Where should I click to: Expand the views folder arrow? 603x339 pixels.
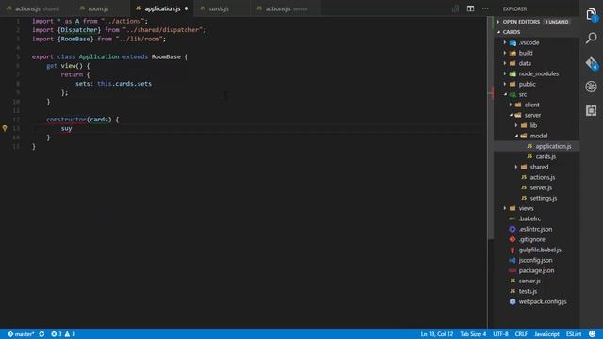pyautogui.click(x=505, y=208)
